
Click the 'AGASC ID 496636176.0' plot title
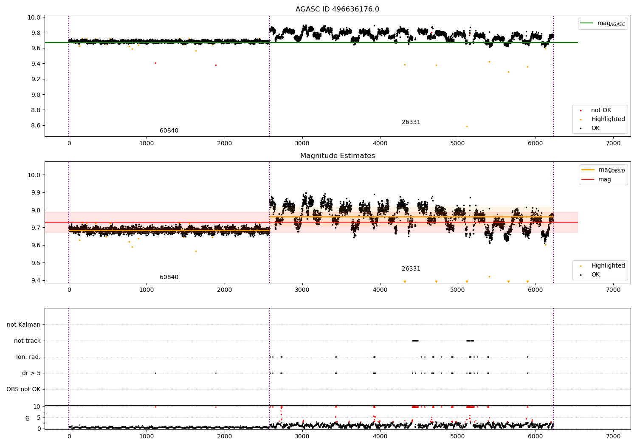tap(337, 9)
